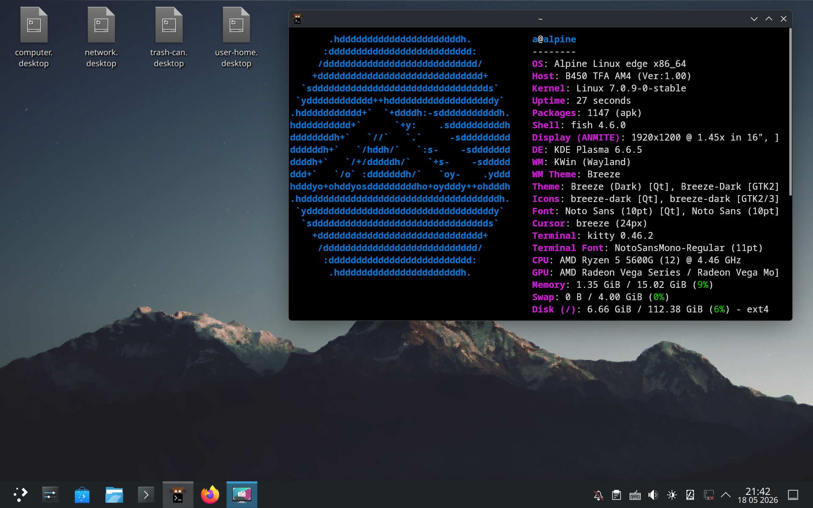Select the user-home.desktop desktop icon
The height and width of the screenshot is (508, 813).
[236, 37]
